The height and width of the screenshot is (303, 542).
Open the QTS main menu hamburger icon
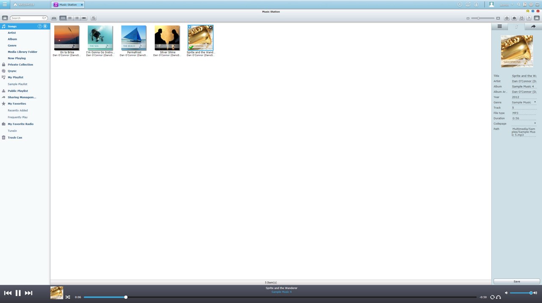point(5,4)
